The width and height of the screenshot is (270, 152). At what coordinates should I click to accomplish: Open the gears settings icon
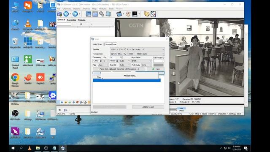101,14
